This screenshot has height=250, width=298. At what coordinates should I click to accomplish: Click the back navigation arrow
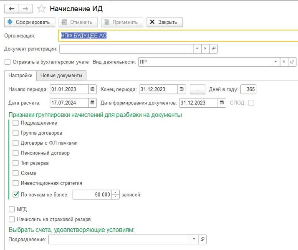pyautogui.click(x=11, y=8)
